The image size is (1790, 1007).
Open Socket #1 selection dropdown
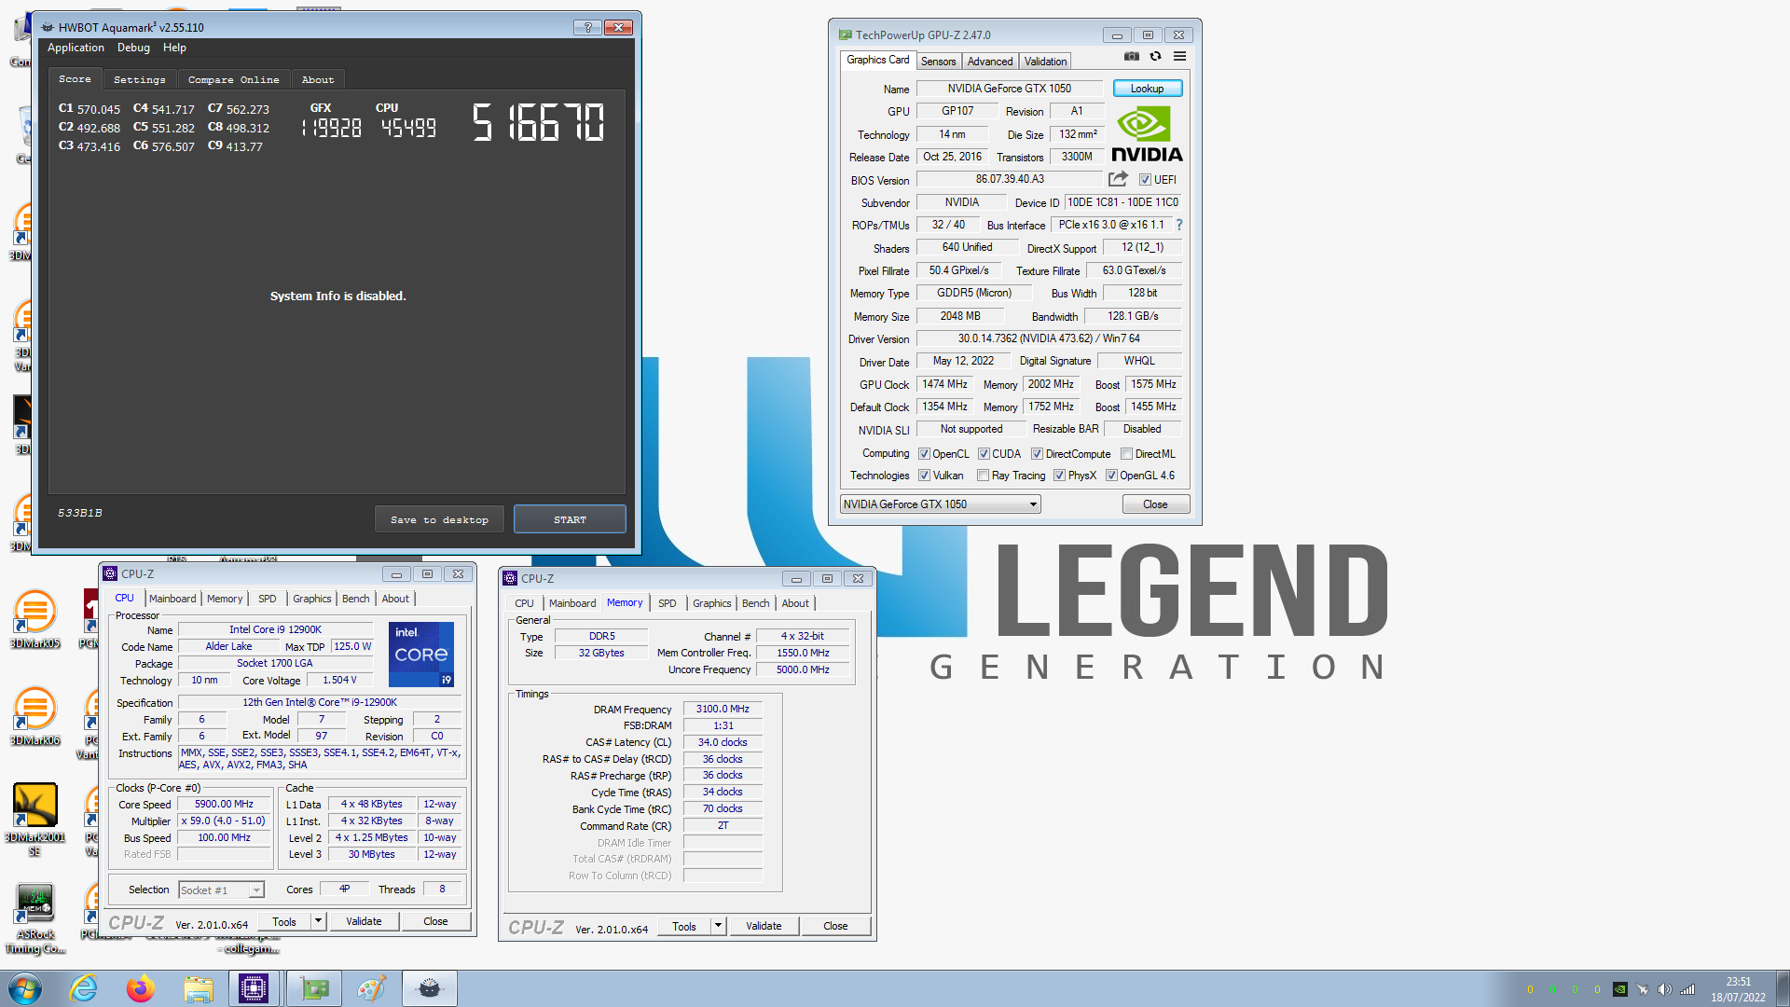point(221,890)
